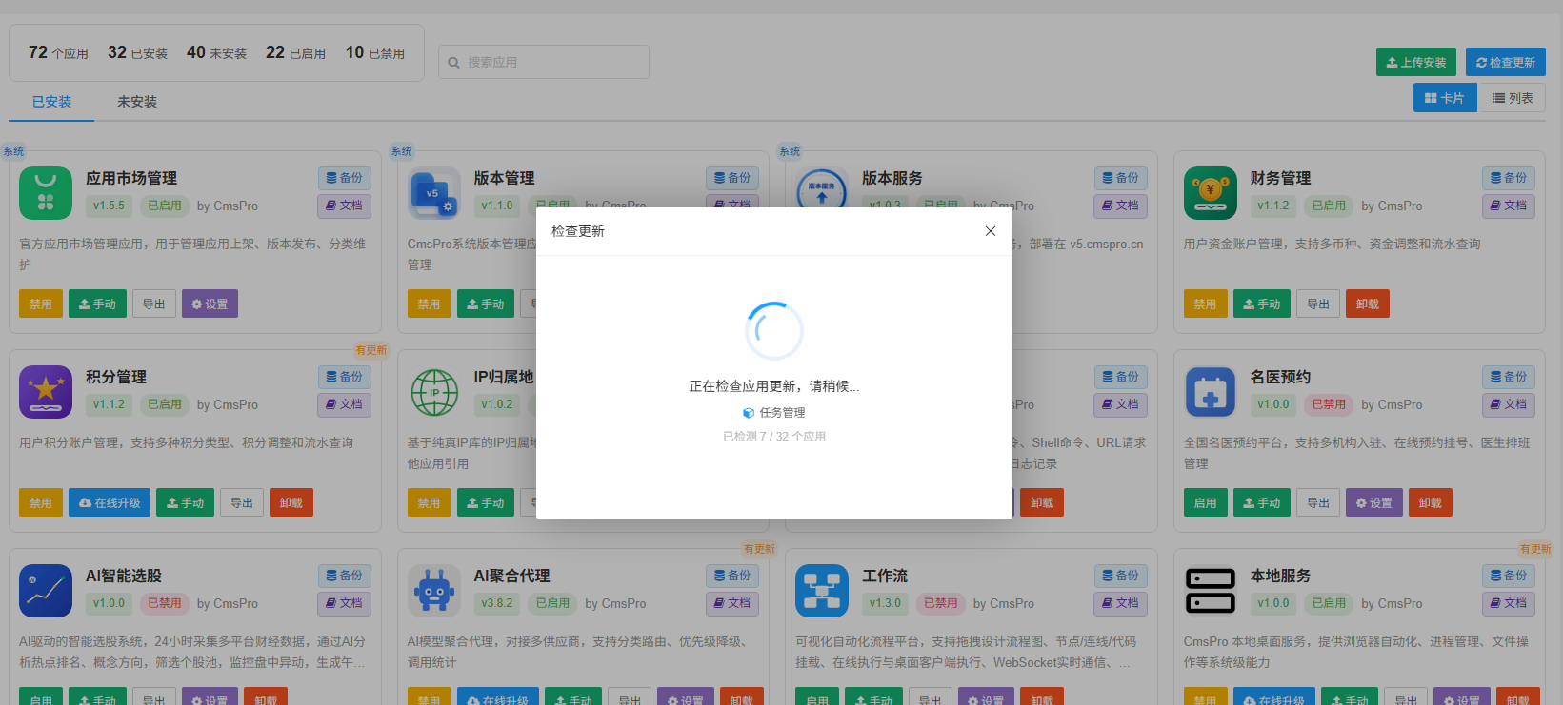Open 文档 on the 积分管理 card
This screenshot has height=705, width=1563.
pos(345,404)
